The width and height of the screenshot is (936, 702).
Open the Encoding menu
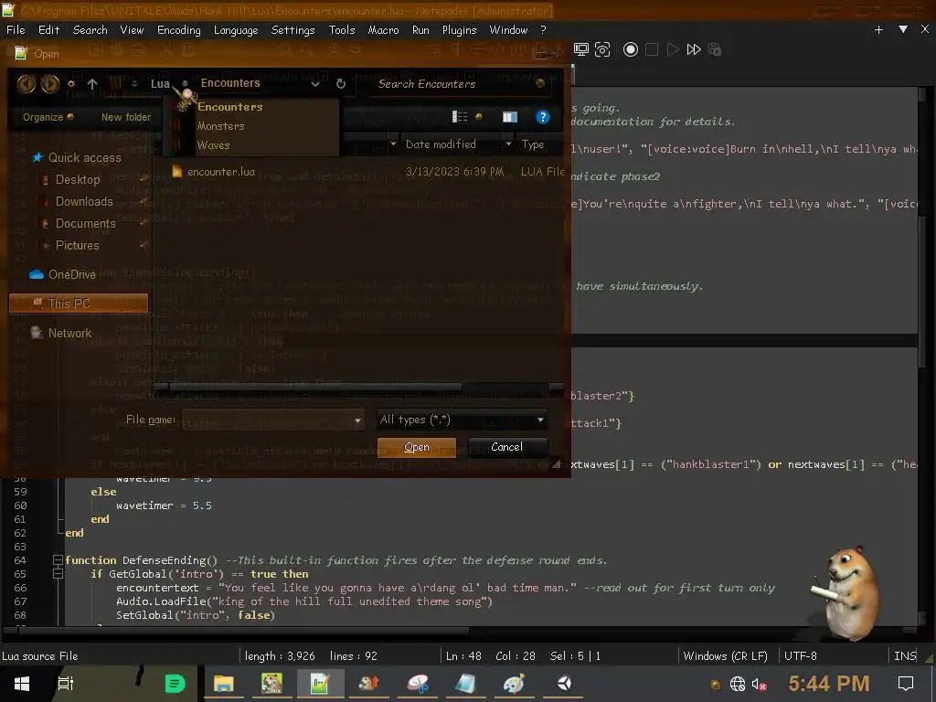click(178, 30)
